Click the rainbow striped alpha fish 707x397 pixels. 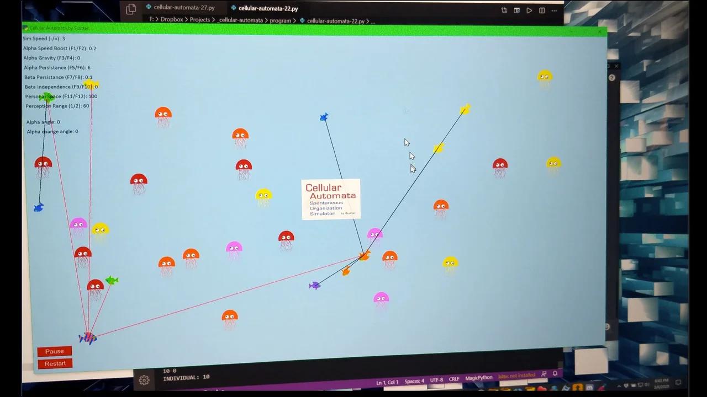tap(87, 337)
